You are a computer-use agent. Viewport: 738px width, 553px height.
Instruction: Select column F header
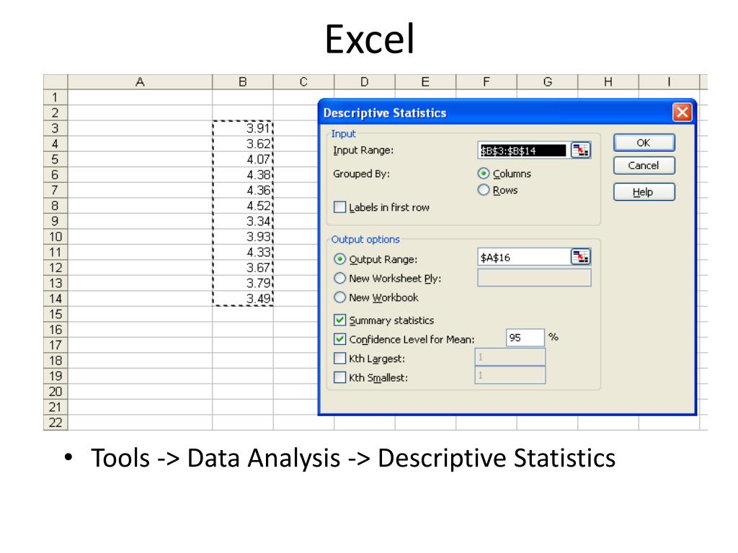point(486,82)
